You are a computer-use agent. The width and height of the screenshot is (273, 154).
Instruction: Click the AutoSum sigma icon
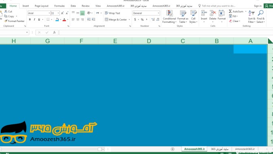230,11
